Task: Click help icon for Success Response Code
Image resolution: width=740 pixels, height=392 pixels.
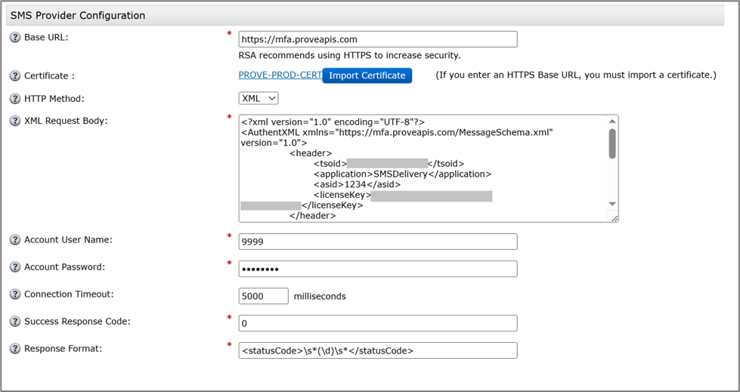Action: pyautogui.click(x=15, y=322)
